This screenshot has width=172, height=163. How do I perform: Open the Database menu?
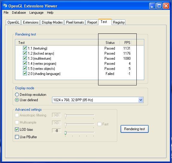[x=19, y=13]
